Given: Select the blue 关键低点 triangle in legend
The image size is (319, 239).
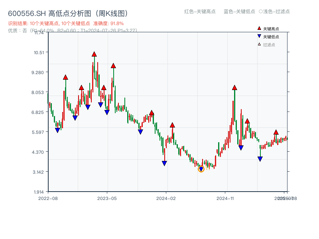Looking at the screenshot, I should pos(259,36).
